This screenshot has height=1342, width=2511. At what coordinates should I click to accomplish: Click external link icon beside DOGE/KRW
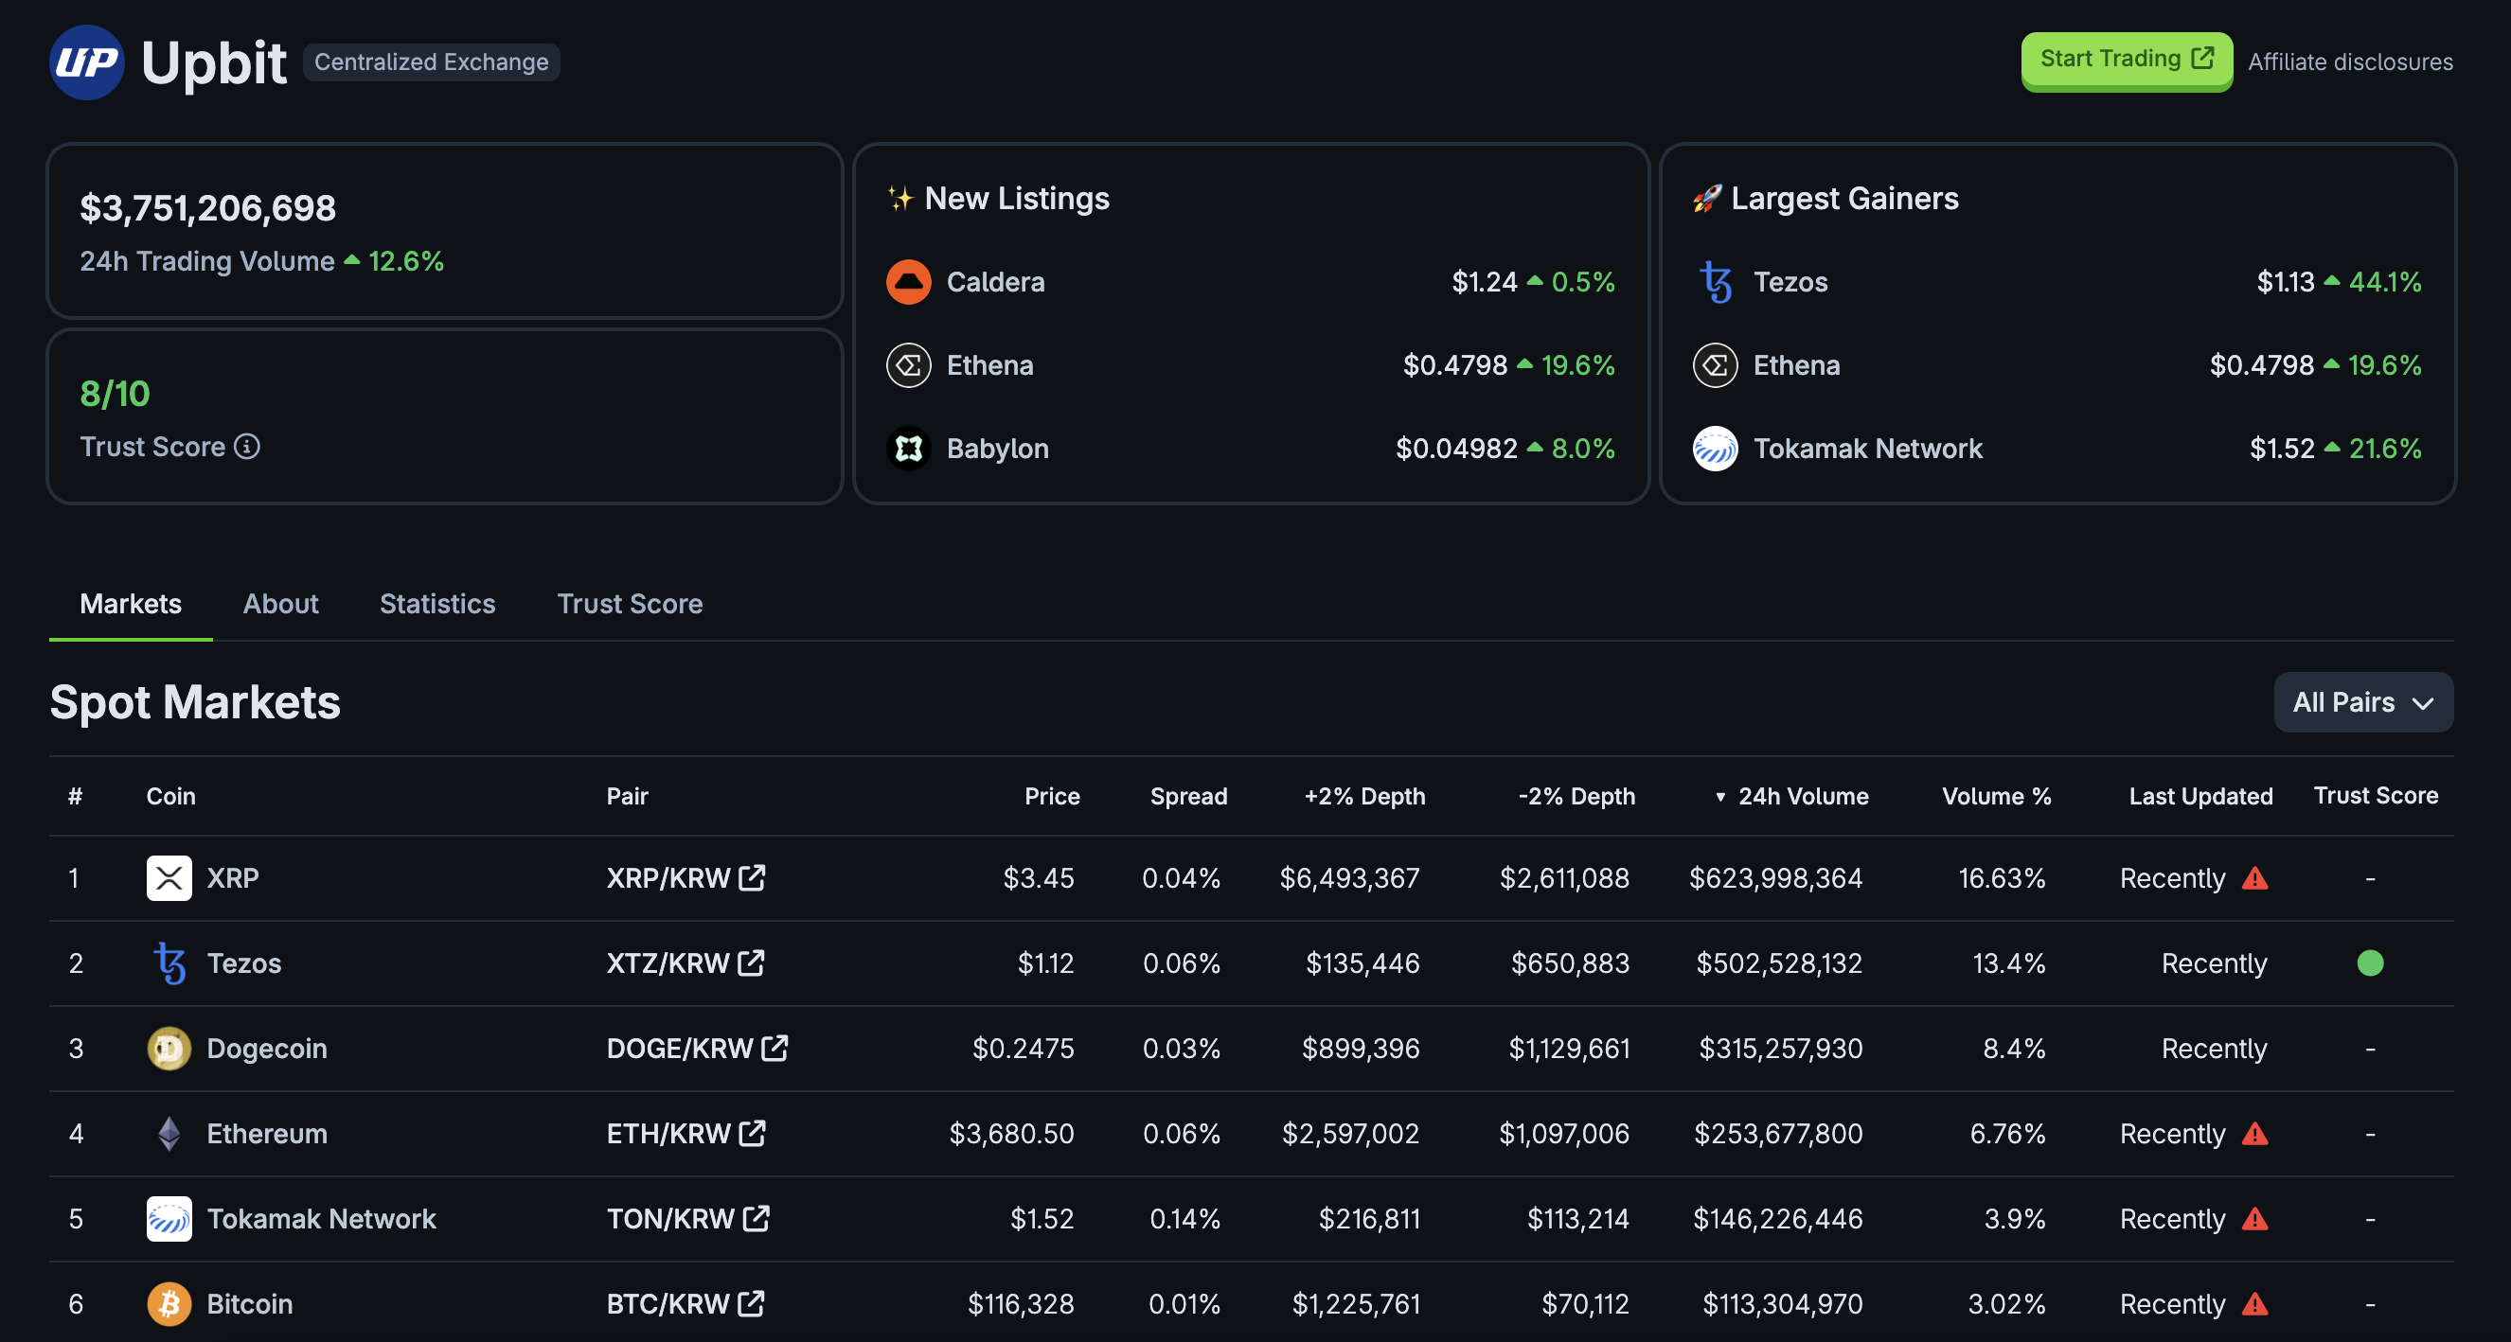pyautogui.click(x=775, y=1048)
